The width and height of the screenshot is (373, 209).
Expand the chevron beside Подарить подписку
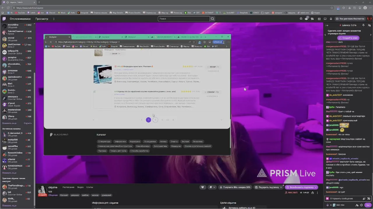(281, 187)
